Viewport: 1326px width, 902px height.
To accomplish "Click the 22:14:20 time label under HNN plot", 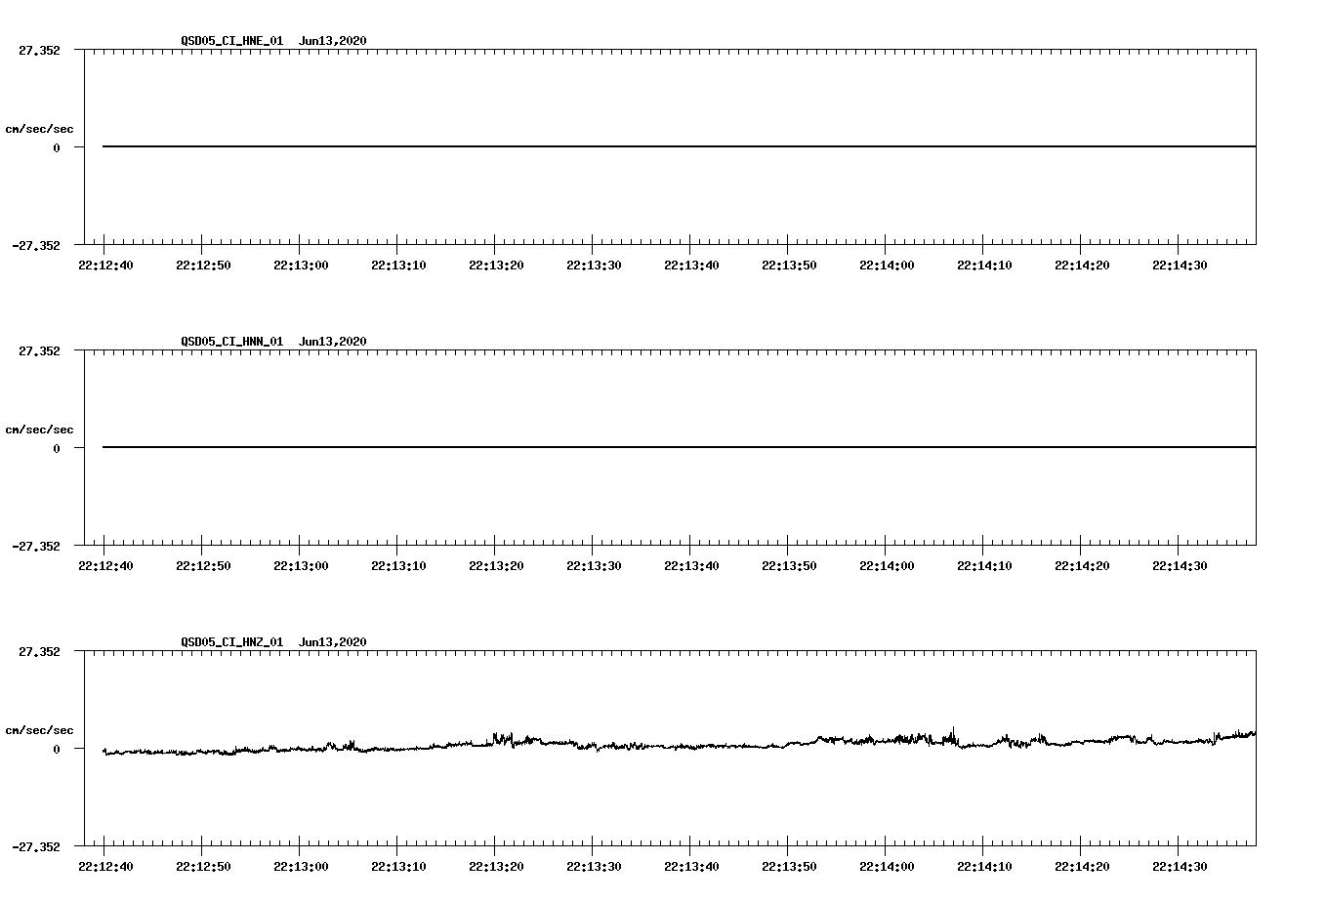I will 1082,566.
